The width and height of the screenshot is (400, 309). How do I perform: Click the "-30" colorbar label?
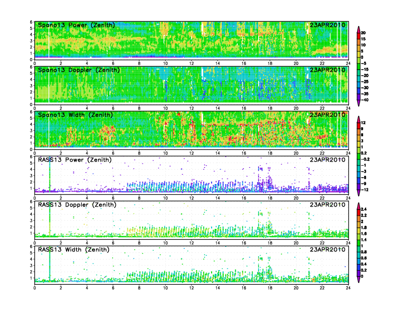365,88
